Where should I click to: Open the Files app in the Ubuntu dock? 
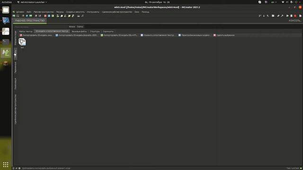tap(6, 10)
